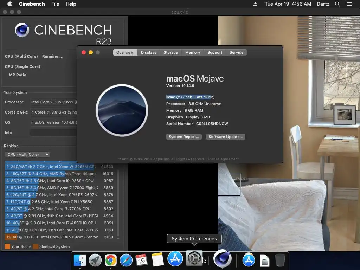Click the Cinebench window close button
360x270 pixels.
click(x=5, y=12)
